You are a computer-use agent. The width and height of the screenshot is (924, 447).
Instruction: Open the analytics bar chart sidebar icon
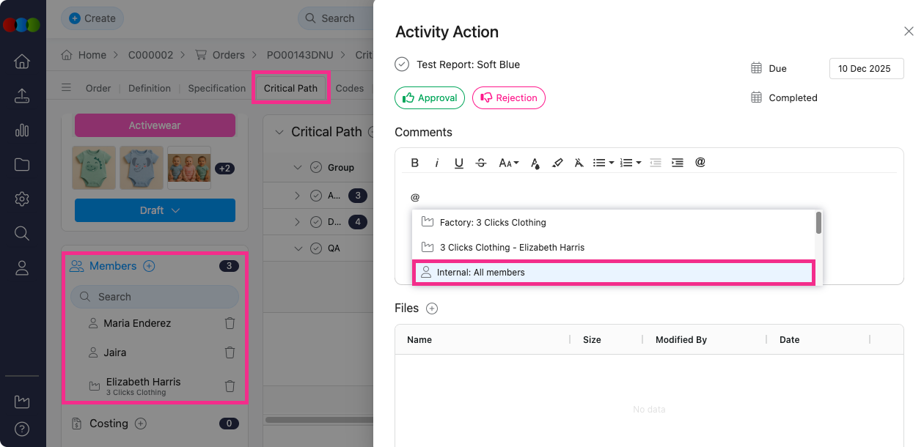(x=22, y=130)
